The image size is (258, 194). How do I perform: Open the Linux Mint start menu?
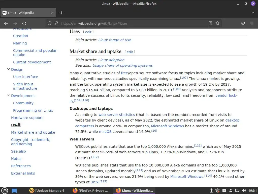(5, 190)
